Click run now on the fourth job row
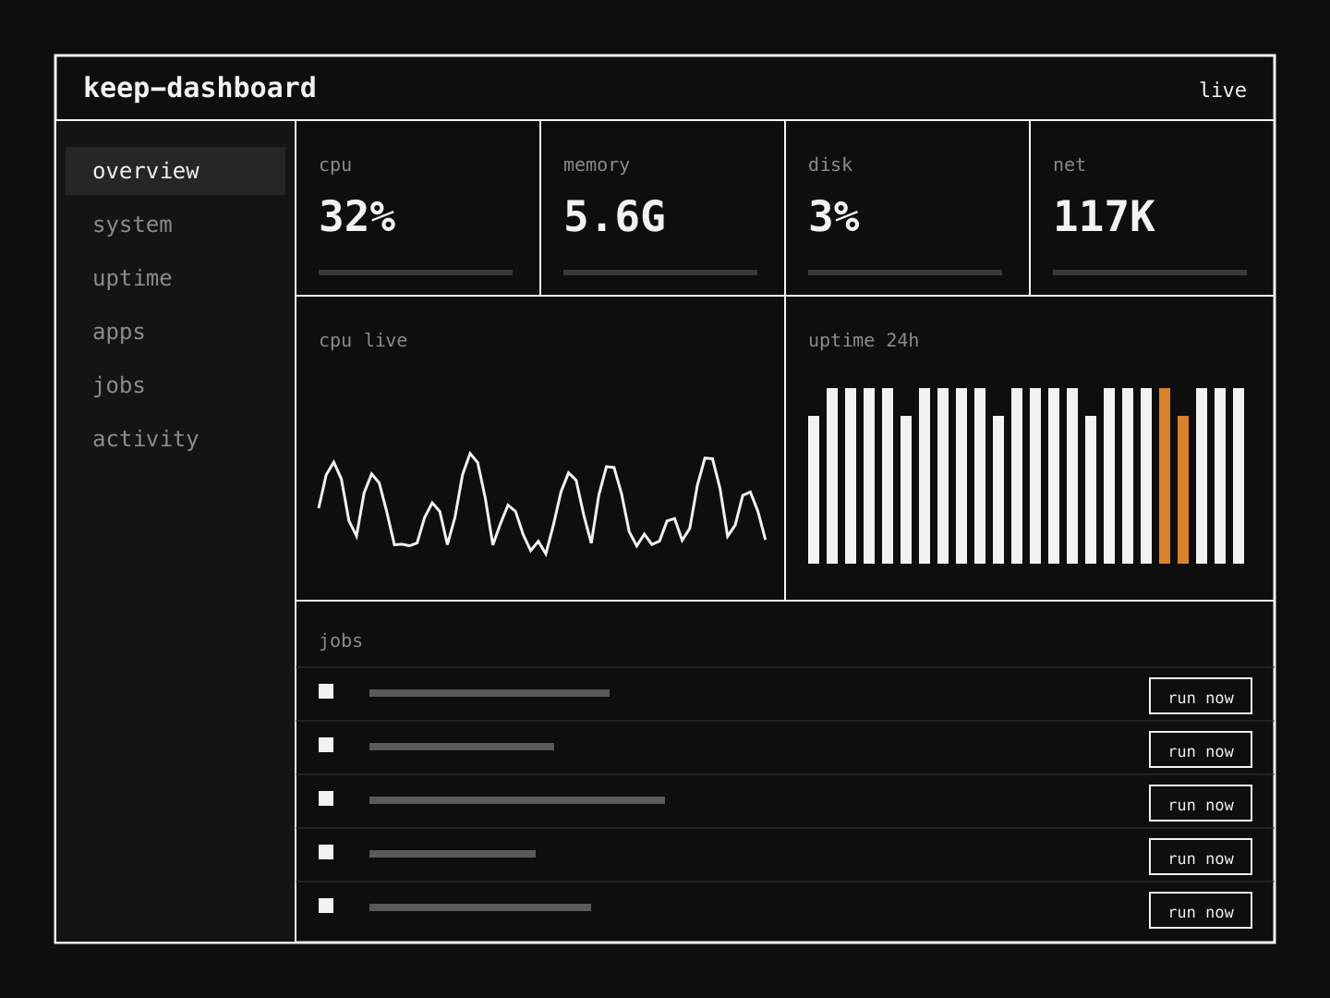 pos(1201,857)
